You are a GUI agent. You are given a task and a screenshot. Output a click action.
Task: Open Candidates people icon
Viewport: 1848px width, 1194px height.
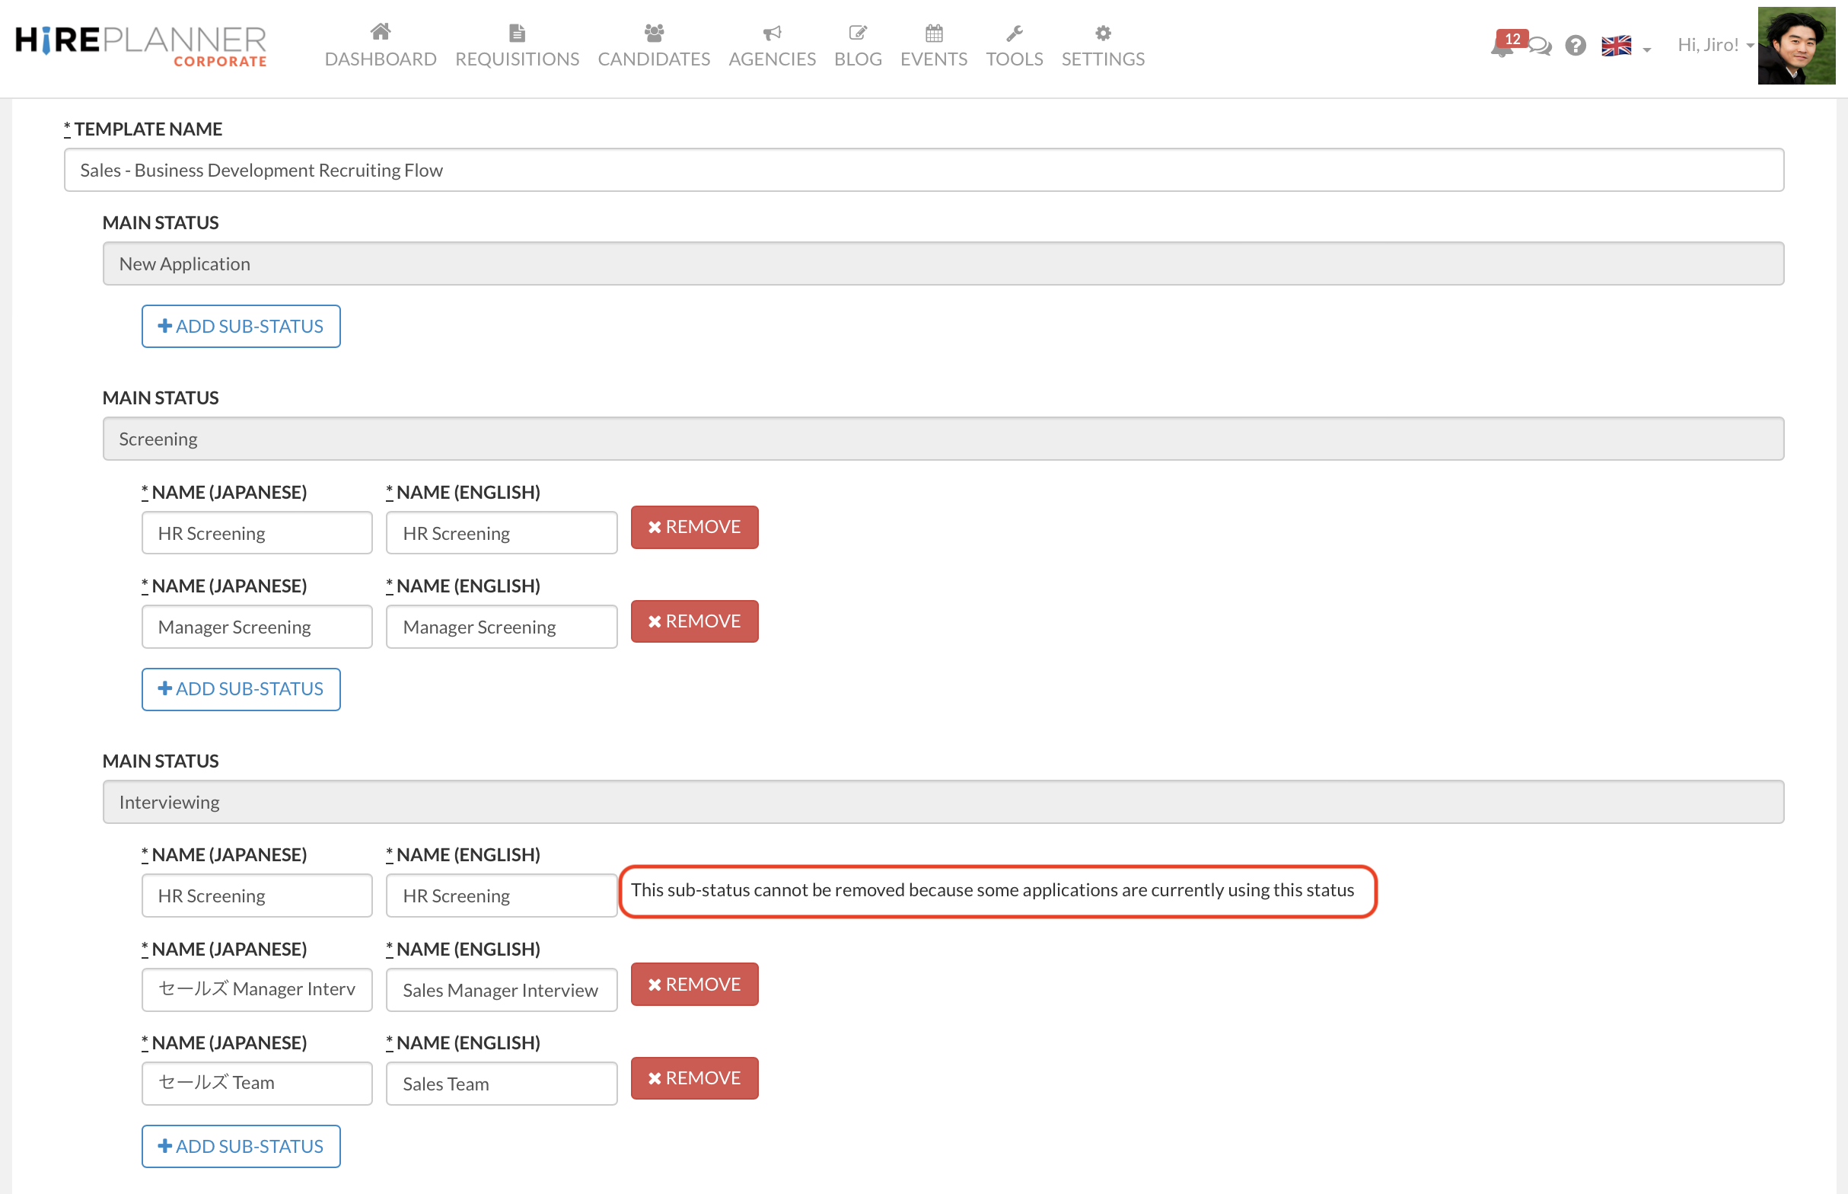coord(654,33)
